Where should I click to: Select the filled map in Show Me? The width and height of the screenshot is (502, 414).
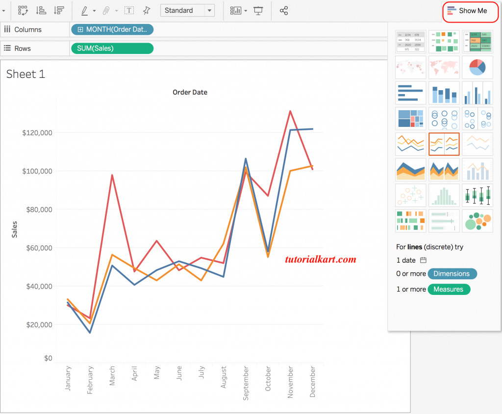click(444, 67)
